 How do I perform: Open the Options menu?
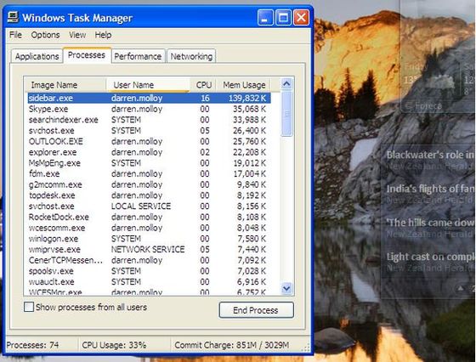click(45, 35)
